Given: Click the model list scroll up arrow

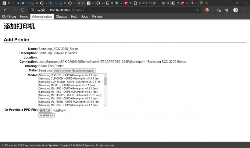Looking at the screenshot, I should [106, 75].
